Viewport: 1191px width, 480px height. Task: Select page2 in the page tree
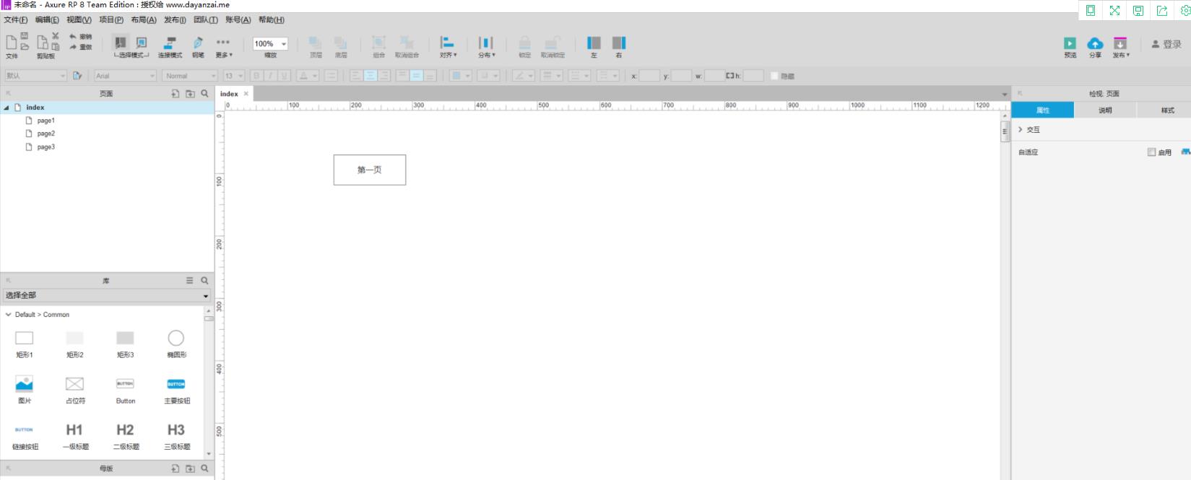pyautogui.click(x=46, y=134)
